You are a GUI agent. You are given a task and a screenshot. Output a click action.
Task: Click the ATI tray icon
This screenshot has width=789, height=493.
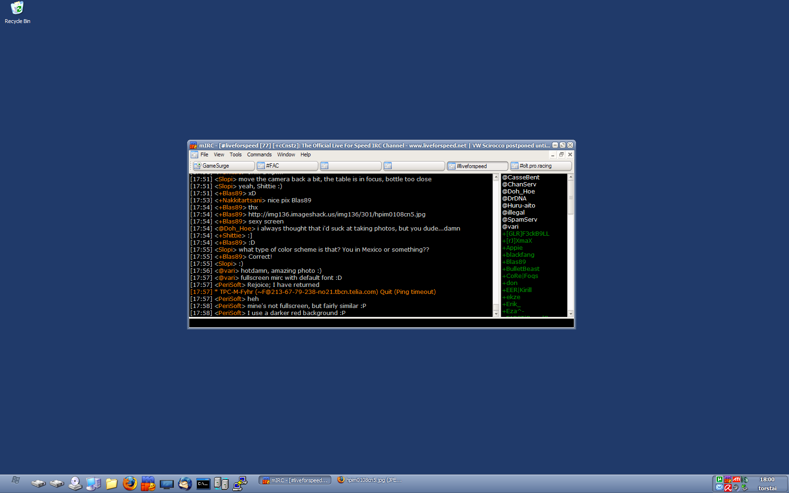736,480
